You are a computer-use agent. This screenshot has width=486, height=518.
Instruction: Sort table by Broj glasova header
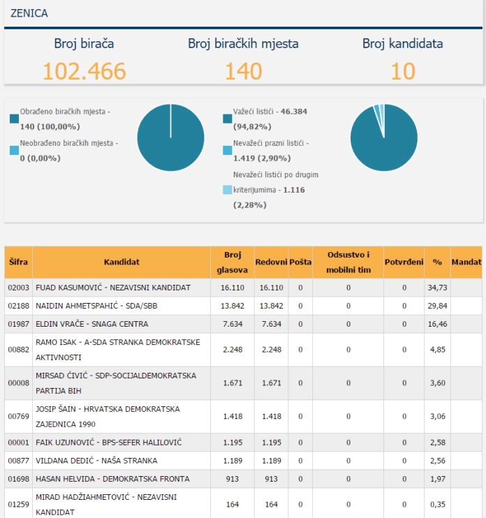pyautogui.click(x=233, y=262)
